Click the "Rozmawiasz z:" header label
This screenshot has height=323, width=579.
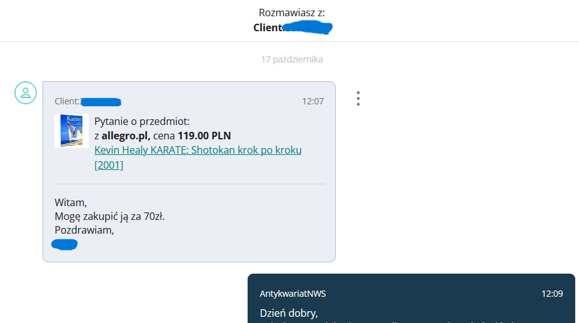(292, 12)
